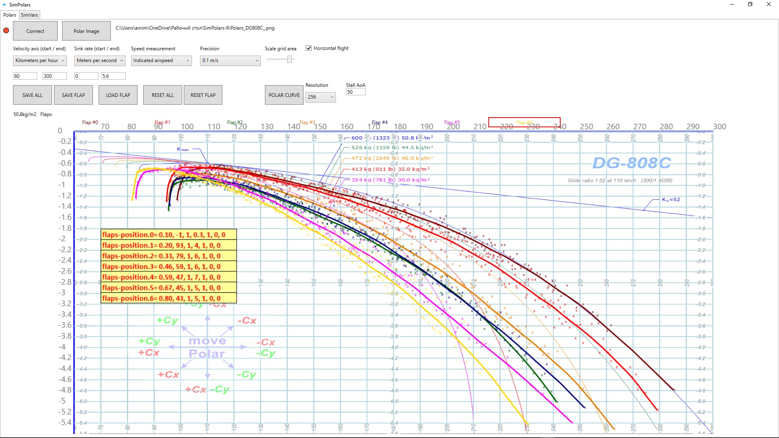Image resolution: width=779 pixels, height=438 pixels.
Task: Open the Precision 0.1 m/s dropdown
Action: 230,60
